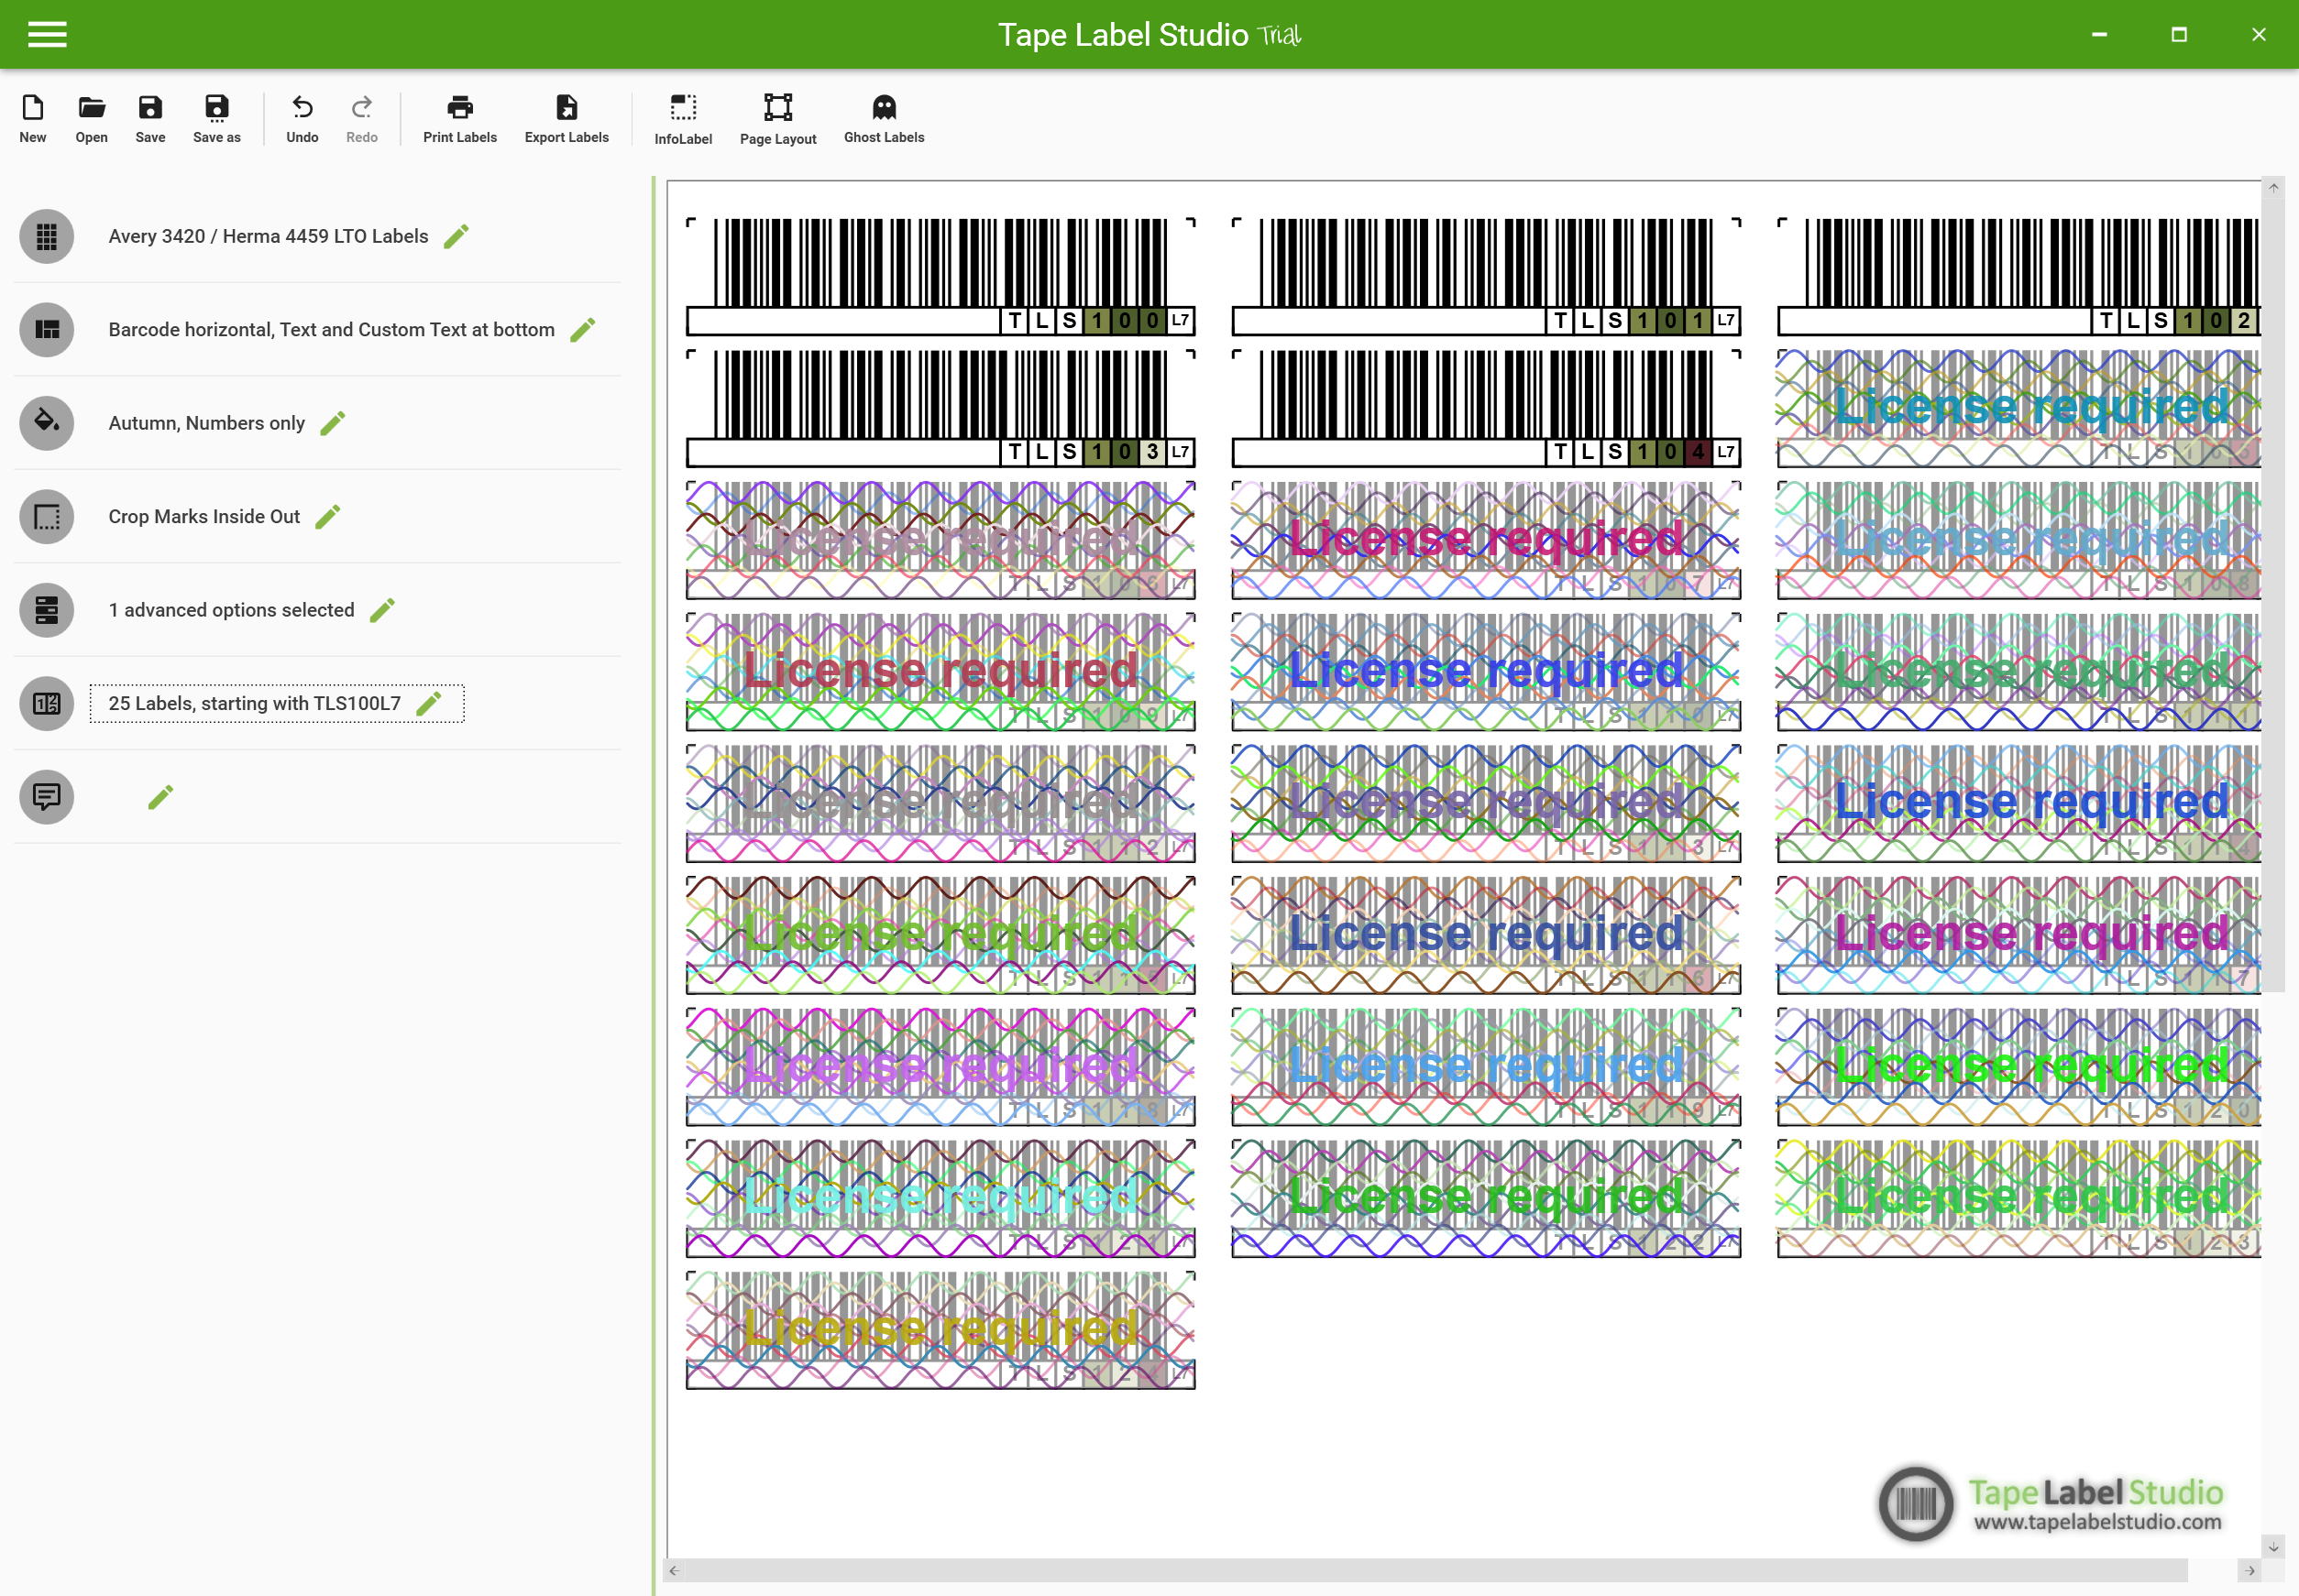
Task: Click the TLS103 L7 barcode label
Action: click(x=940, y=409)
